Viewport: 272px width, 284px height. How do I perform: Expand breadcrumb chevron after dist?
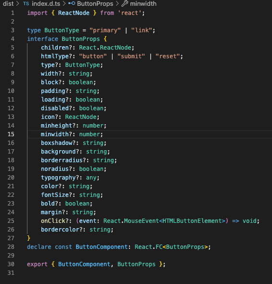[x=18, y=4]
